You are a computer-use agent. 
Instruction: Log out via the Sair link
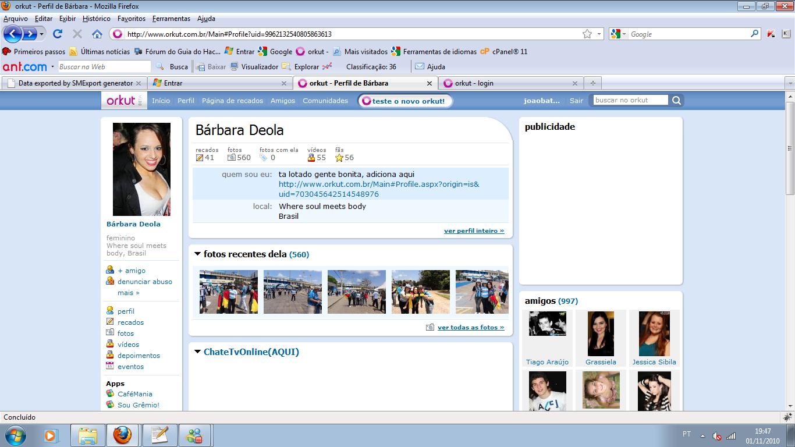576,100
